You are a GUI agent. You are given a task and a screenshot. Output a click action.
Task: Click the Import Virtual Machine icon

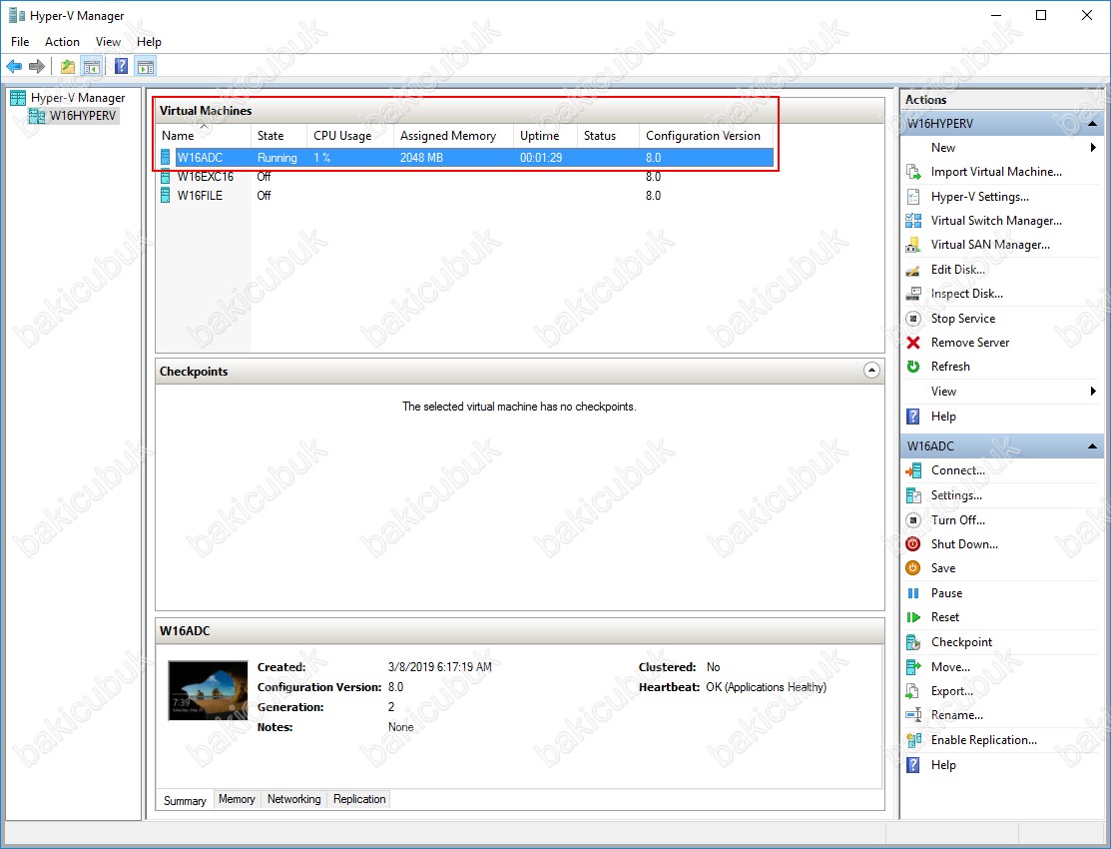tap(913, 172)
